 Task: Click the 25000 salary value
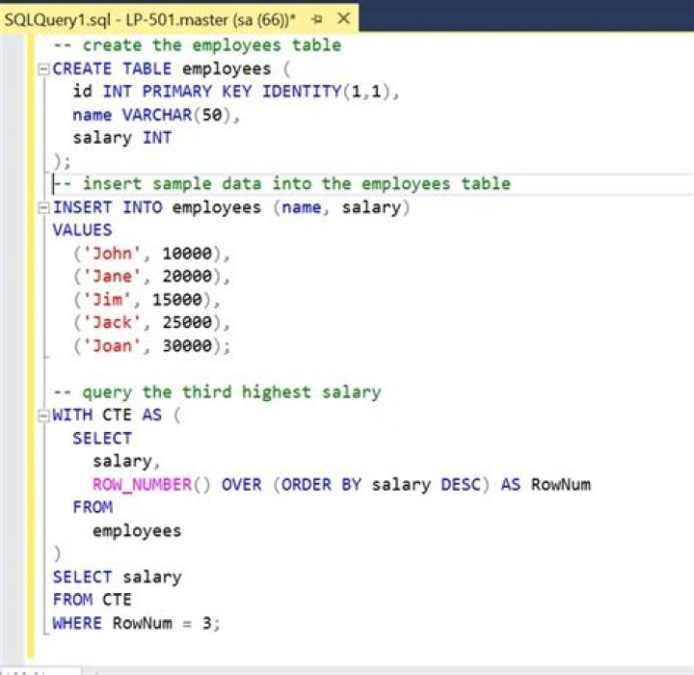[187, 322]
